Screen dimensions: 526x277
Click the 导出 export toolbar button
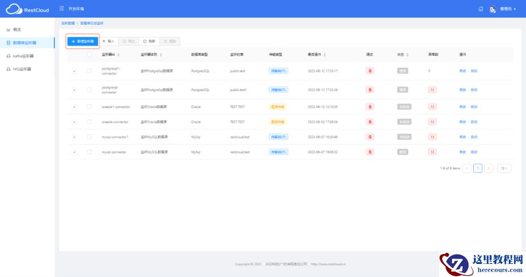click(129, 41)
